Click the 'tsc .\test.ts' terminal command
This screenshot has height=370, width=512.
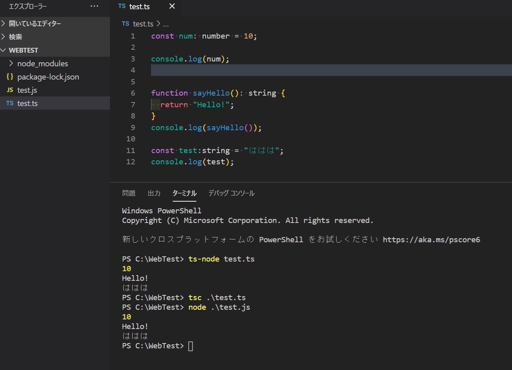217,298
